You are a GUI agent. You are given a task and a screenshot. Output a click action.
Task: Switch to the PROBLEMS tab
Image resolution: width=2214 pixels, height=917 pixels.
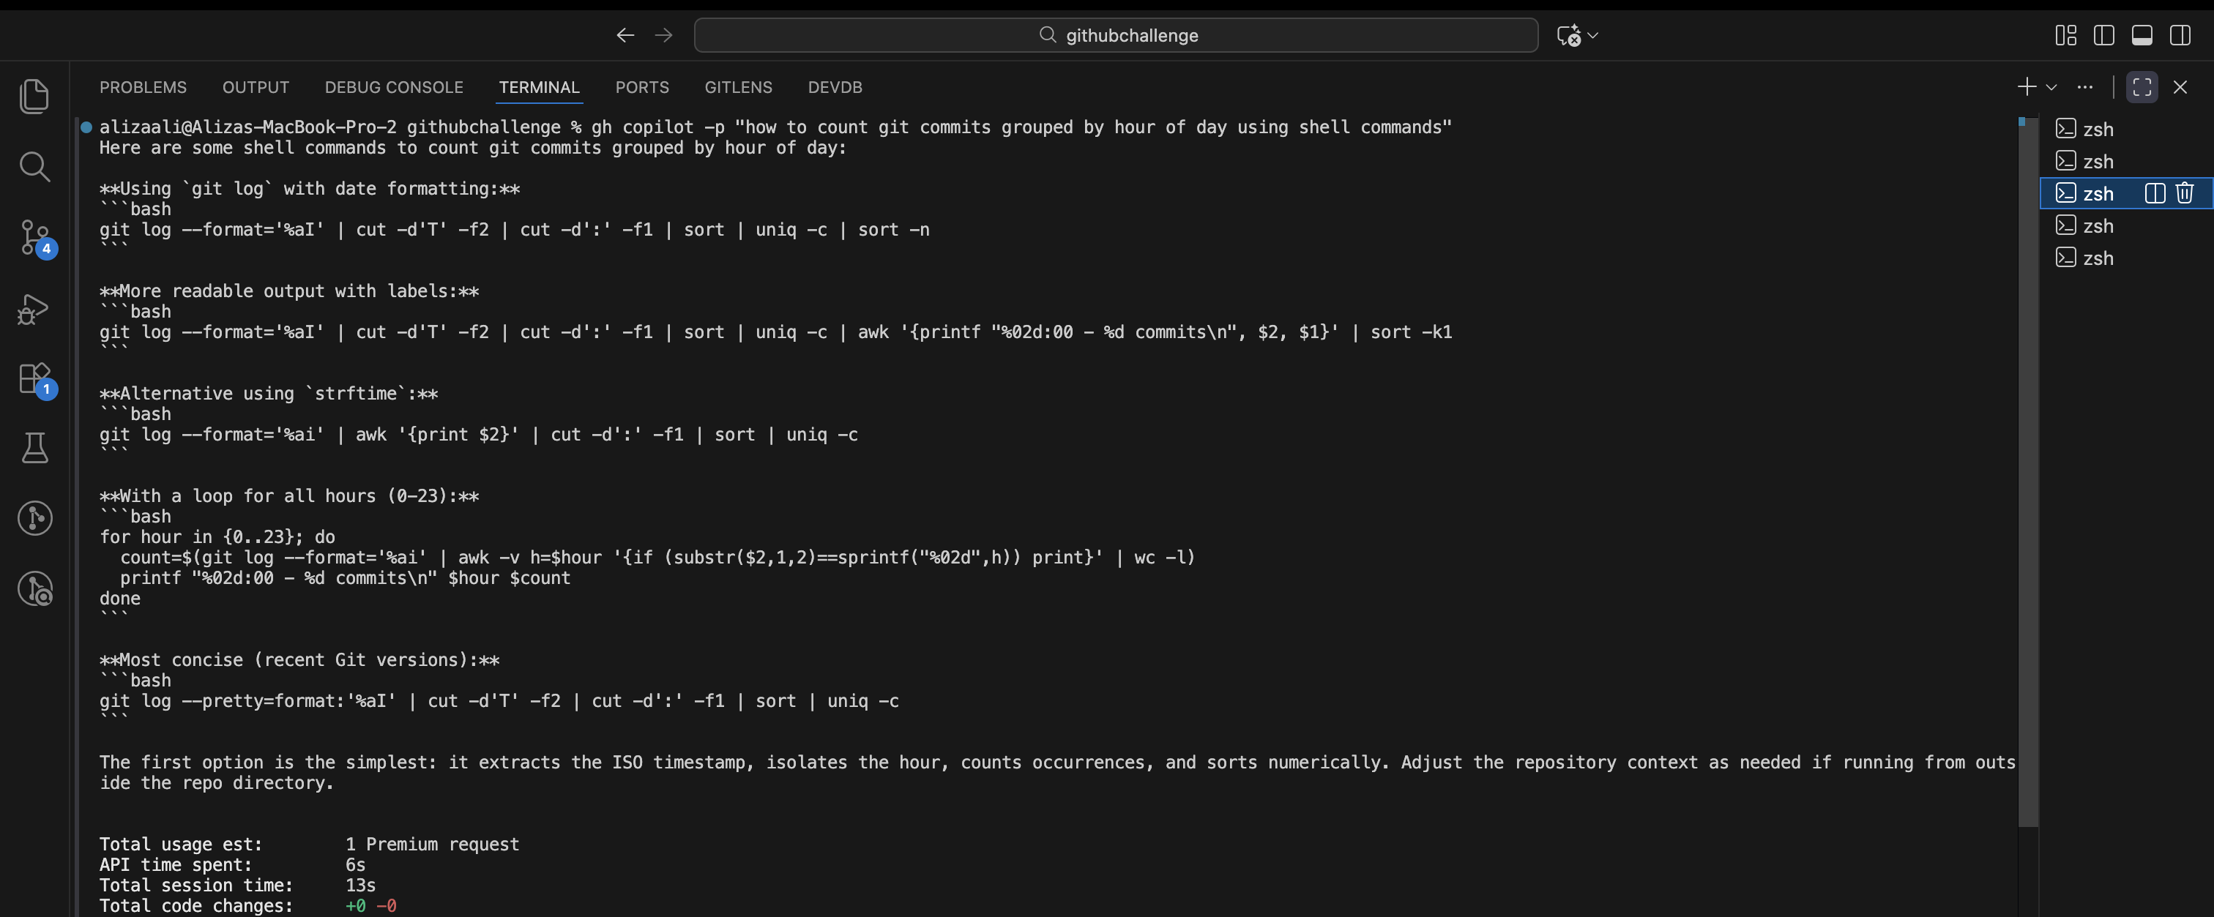point(143,87)
